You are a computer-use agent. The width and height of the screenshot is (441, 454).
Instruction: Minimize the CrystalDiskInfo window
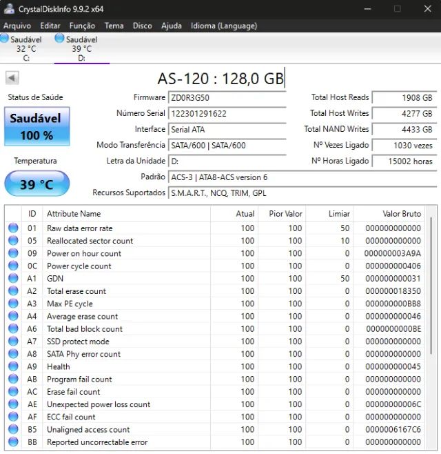[x=367, y=9]
